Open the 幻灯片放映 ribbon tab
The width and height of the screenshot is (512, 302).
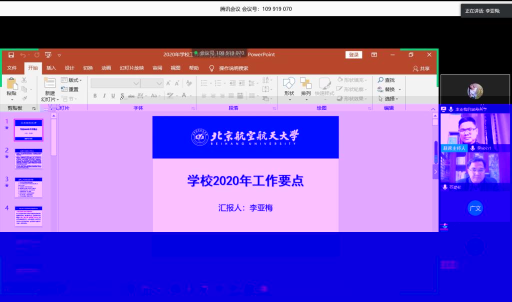(x=131, y=68)
